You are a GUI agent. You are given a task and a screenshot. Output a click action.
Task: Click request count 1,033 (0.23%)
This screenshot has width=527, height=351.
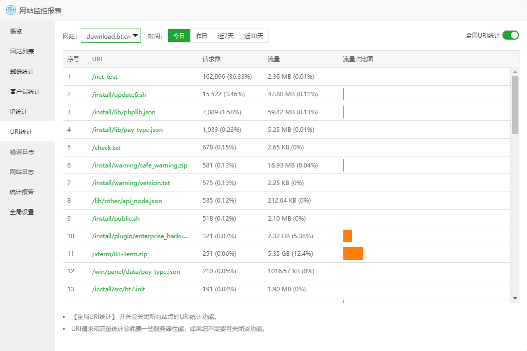(221, 130)
